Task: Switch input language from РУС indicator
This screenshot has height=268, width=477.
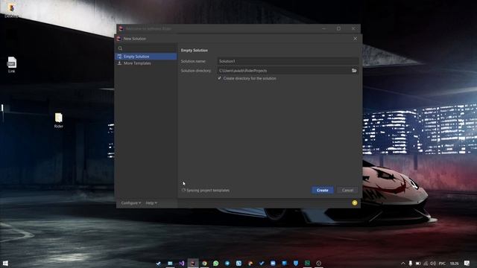Action: (x=442, y=263)
